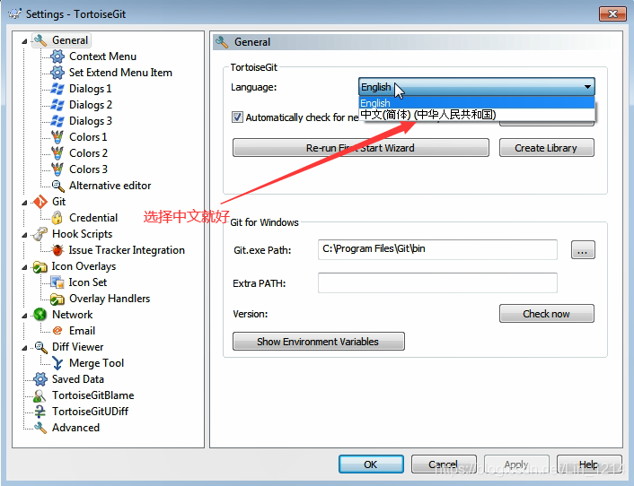
Task: Select Overlay Handlers in the tree
Action: pos(110,299)
